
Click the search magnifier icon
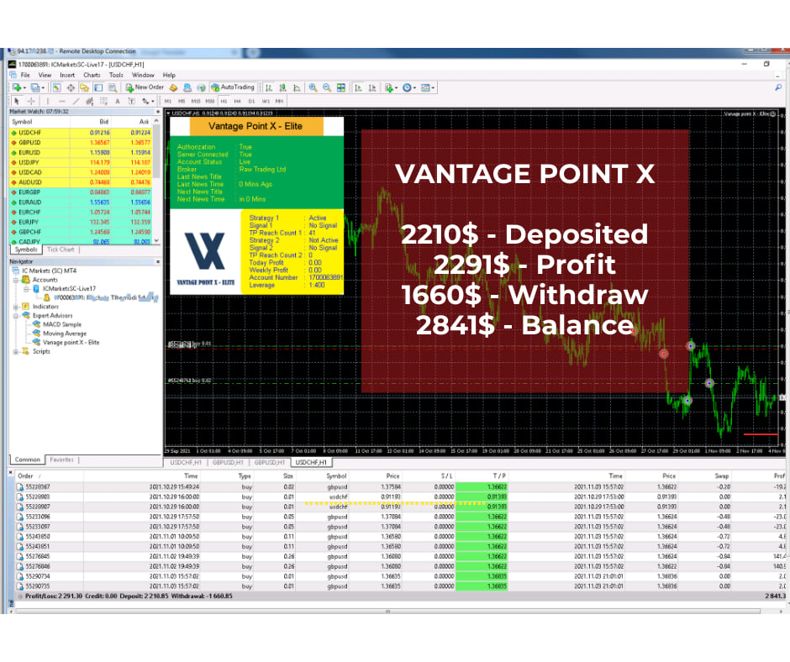click(778, 87)
